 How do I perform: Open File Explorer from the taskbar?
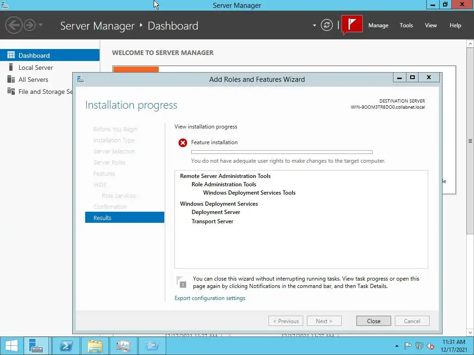pyautogui.click(x=94, y=346)
